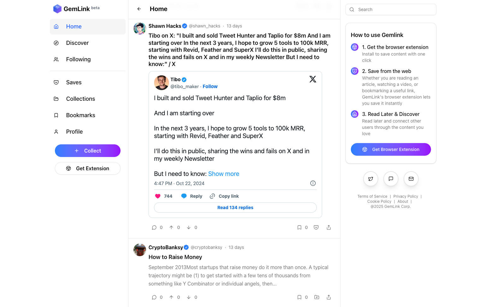Switch to the Following section

pyautogui.click(x=78, y=59)
